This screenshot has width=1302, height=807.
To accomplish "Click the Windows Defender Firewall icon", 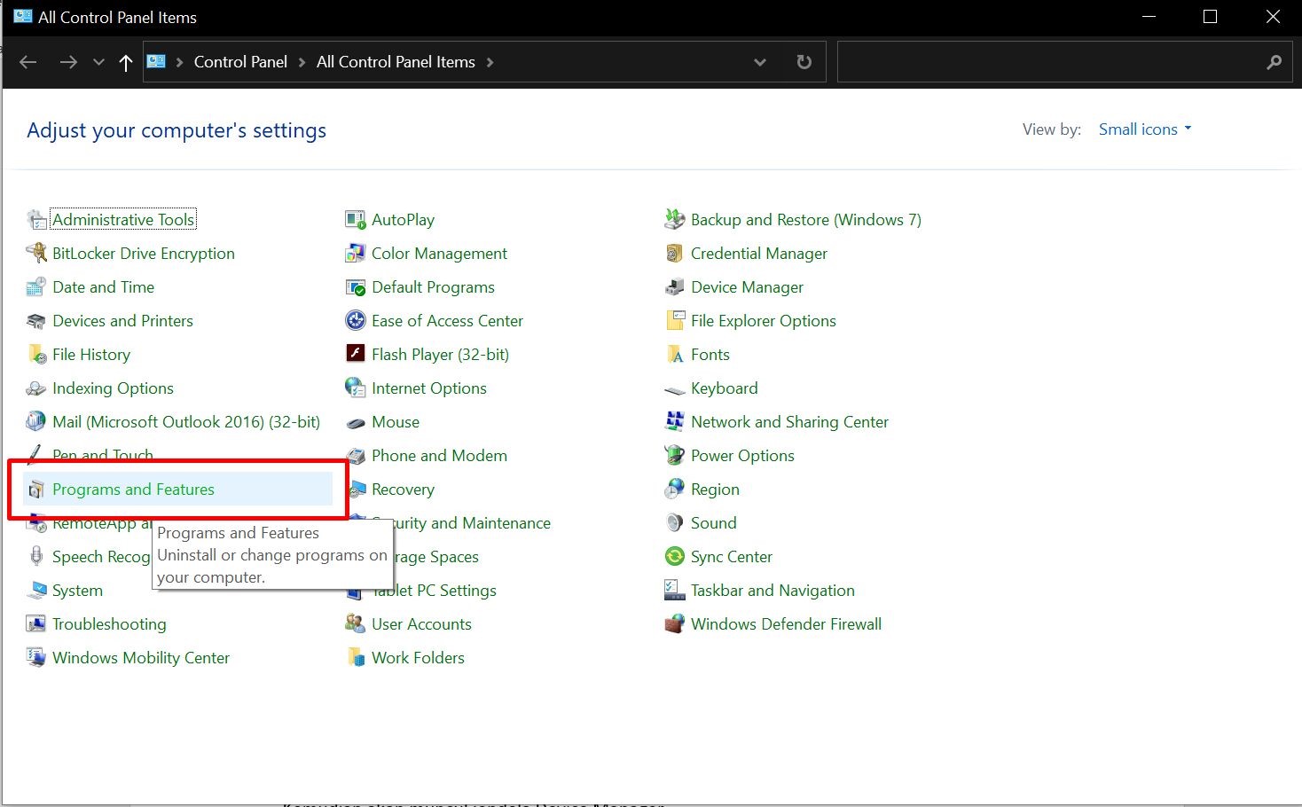I will coord(674,624).
